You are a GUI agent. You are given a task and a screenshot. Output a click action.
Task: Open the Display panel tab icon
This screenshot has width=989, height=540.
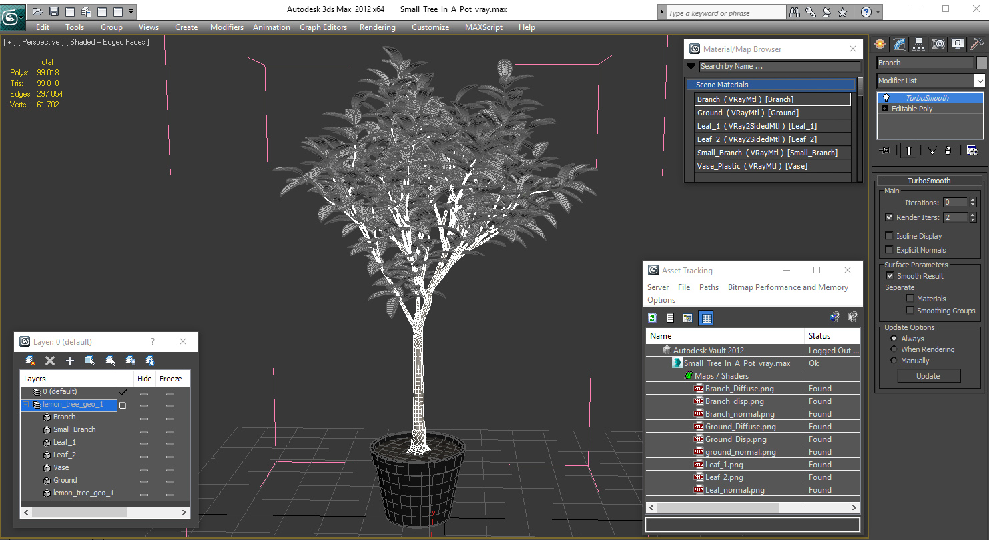click(x=958, y=44)
